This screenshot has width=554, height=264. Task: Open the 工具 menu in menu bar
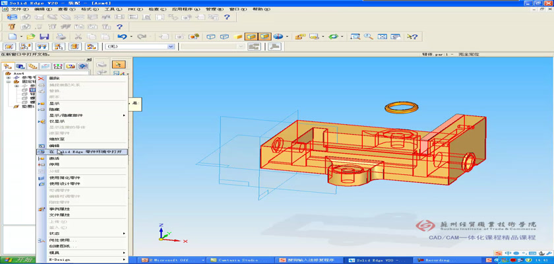pos(113,9)
